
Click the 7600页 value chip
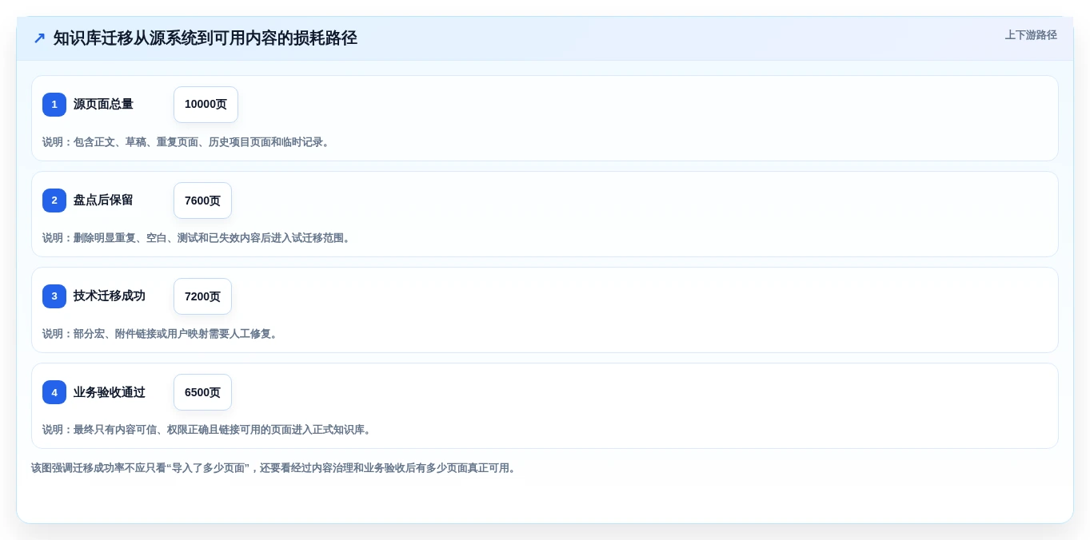(x=202, y=201)
